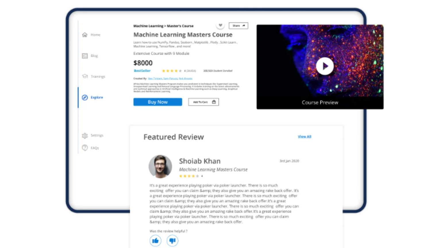Open the Settings label in sidebar

pyautogui.click(x=97, y=135)
